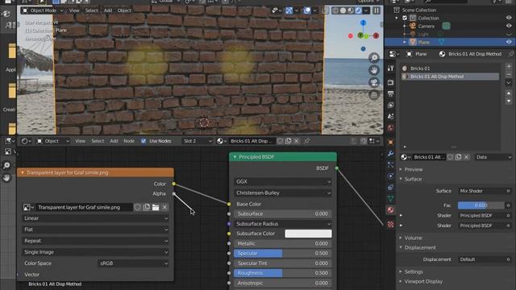Open image file folder icon in texture node
The image size is (516, 290).
[156, 207]
